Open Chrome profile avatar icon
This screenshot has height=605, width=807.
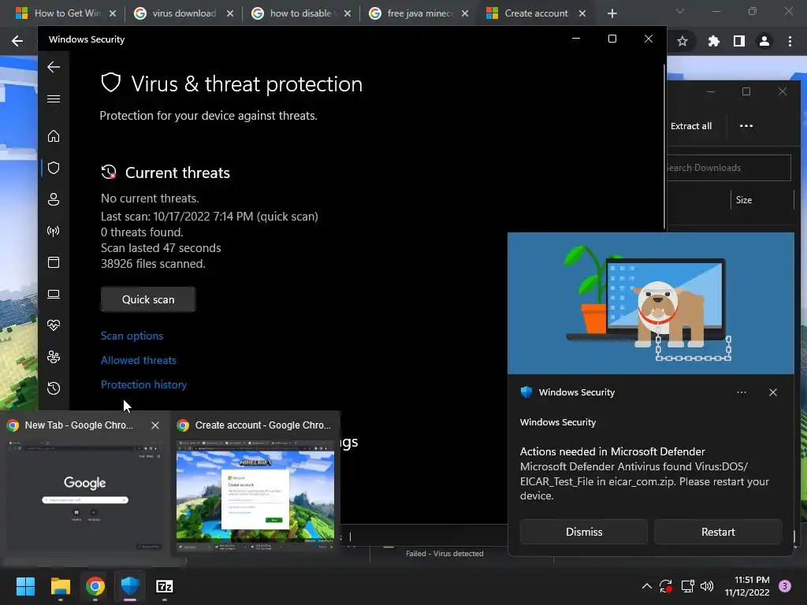[764, 41]
